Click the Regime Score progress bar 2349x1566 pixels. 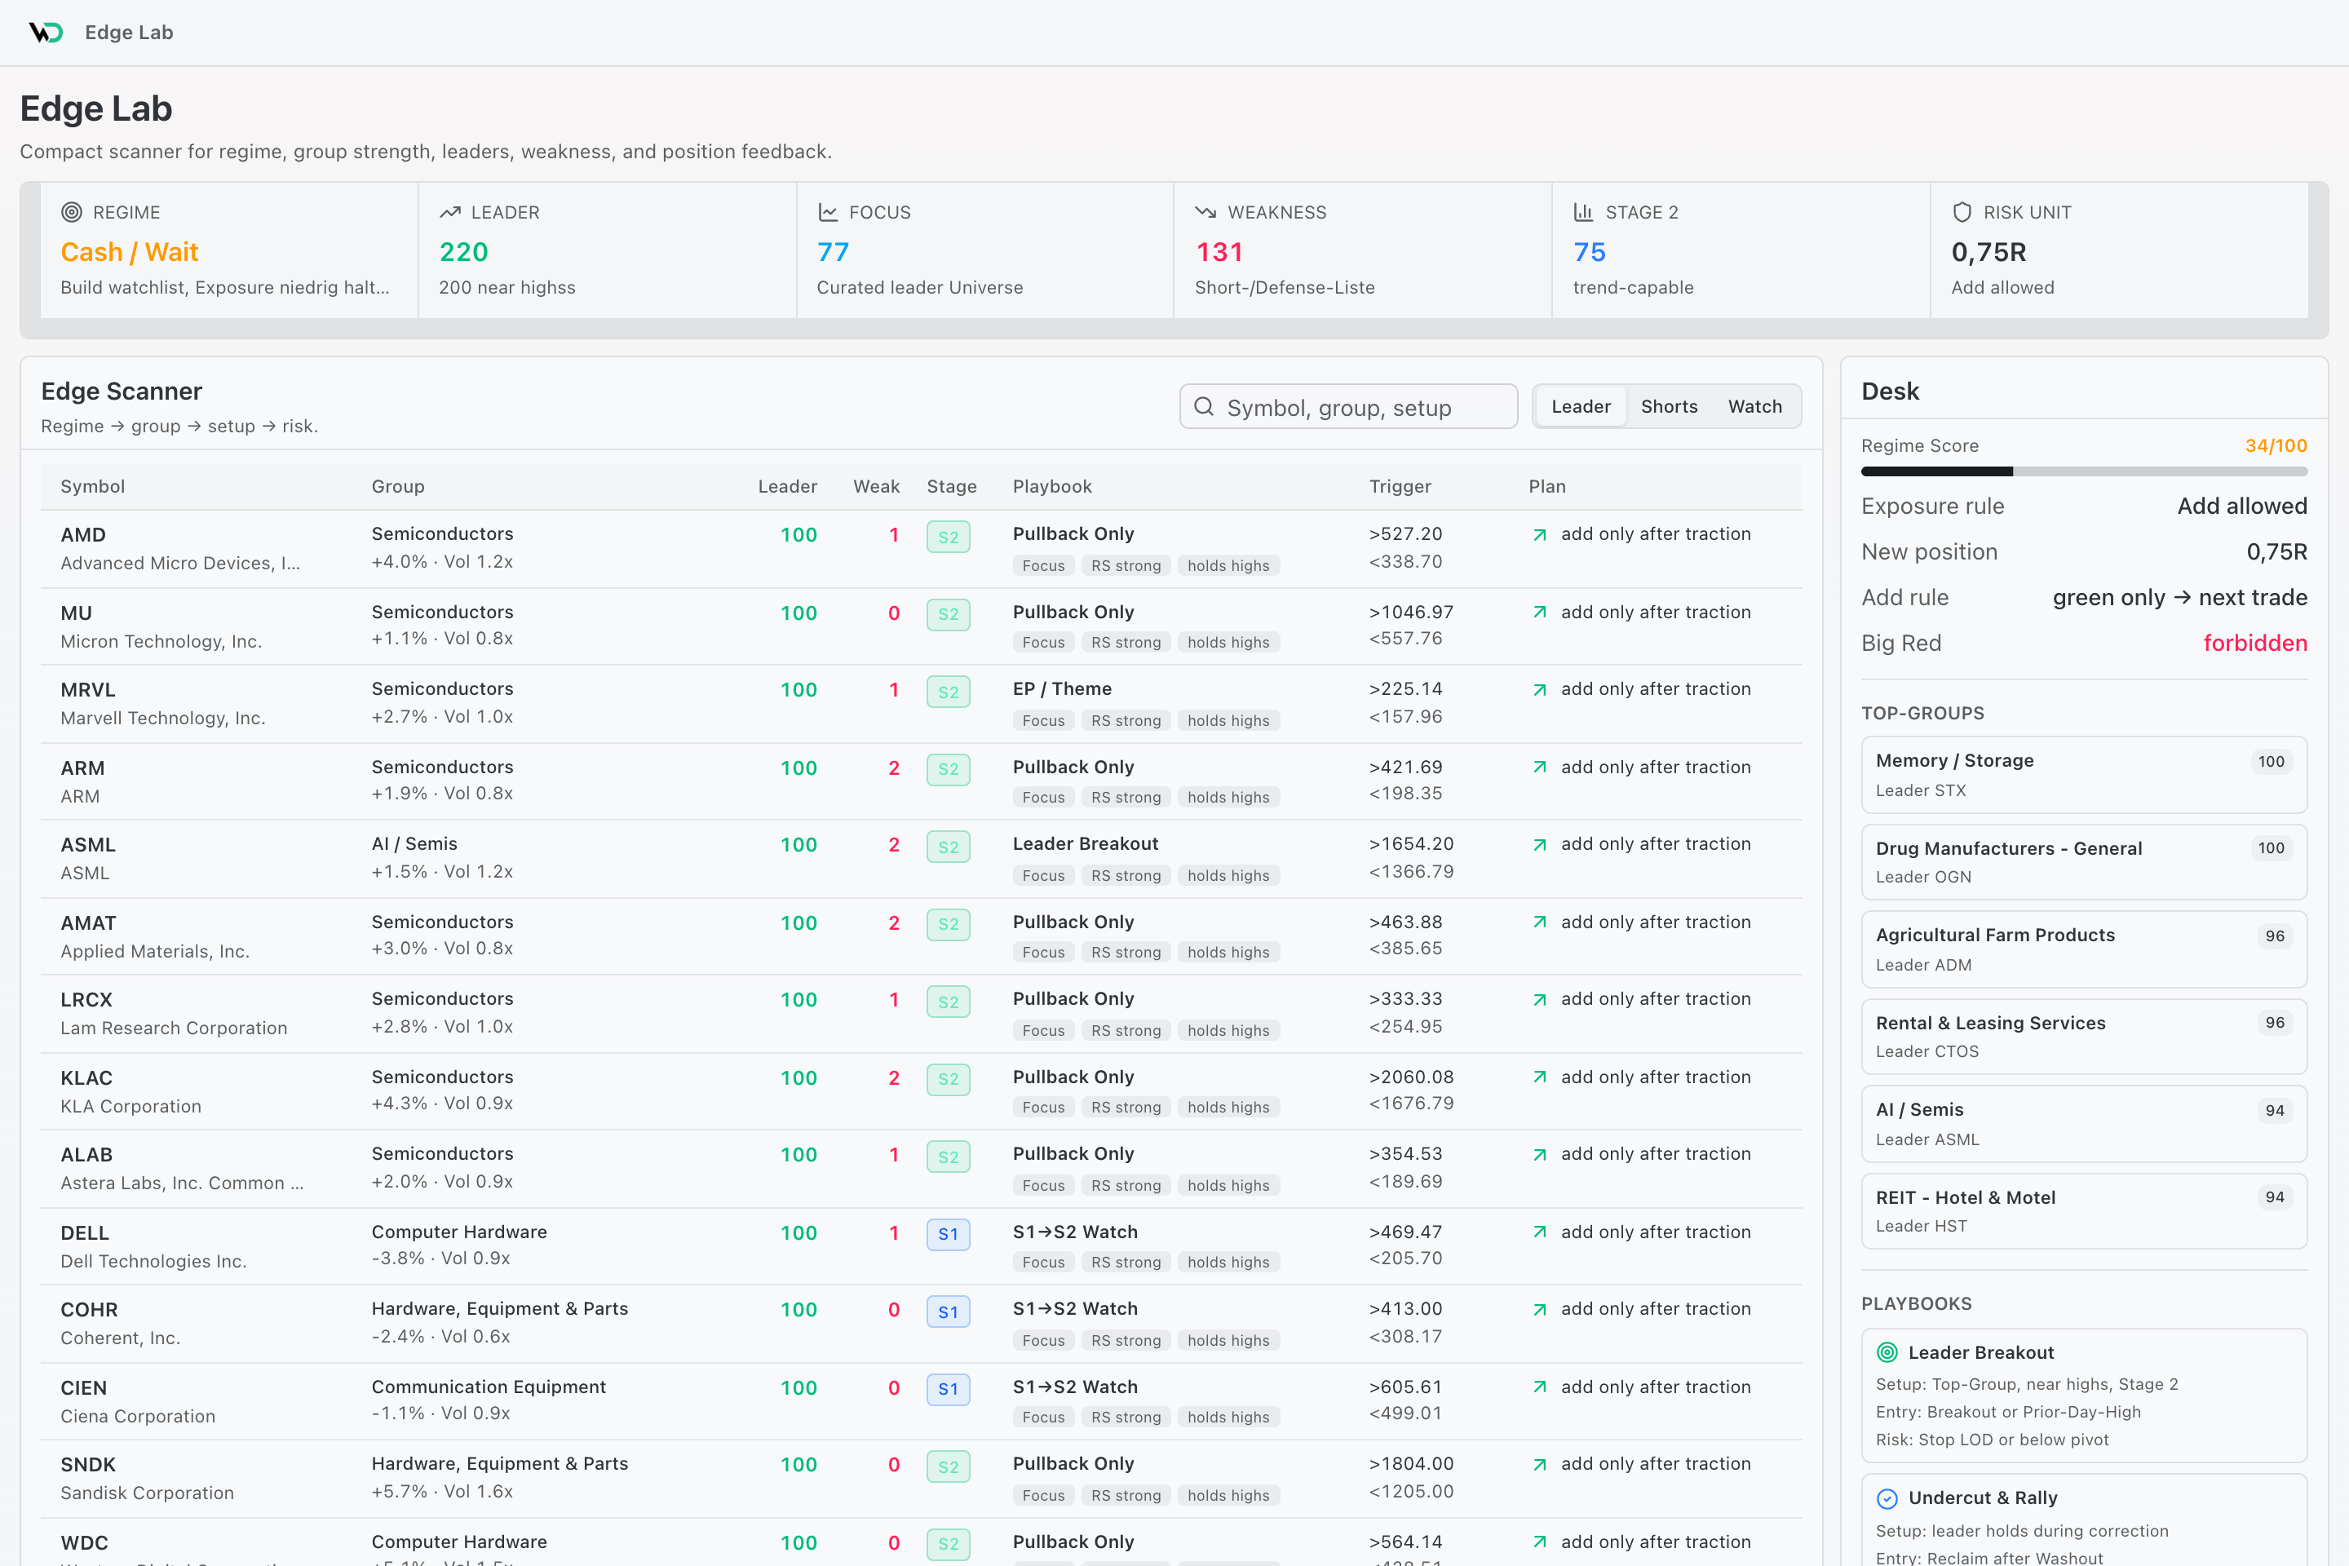[2083, 471]
